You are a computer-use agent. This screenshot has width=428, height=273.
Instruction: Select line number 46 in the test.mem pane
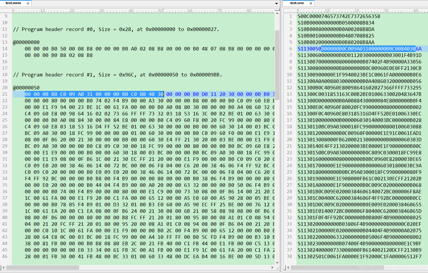(x=5, y=256)
